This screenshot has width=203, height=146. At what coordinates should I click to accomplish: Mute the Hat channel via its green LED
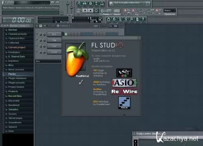37,46
